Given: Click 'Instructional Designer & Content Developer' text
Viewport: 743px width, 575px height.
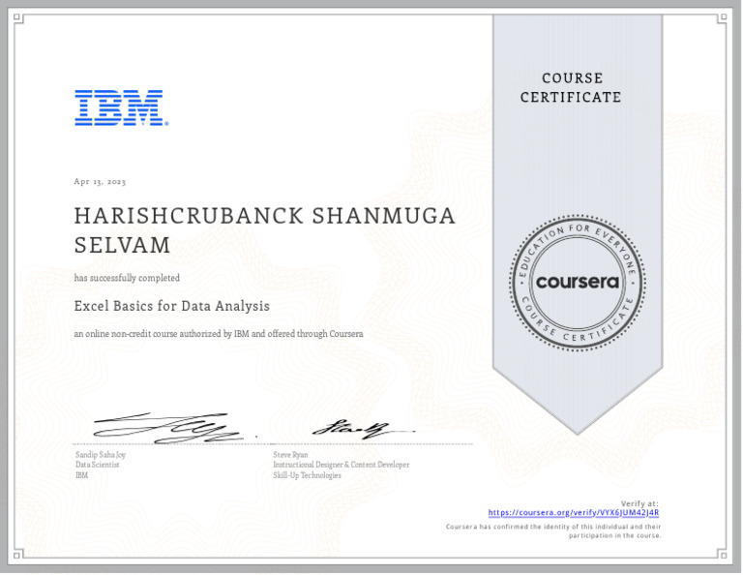Looking at the screenshot, I should pos(342,465).
